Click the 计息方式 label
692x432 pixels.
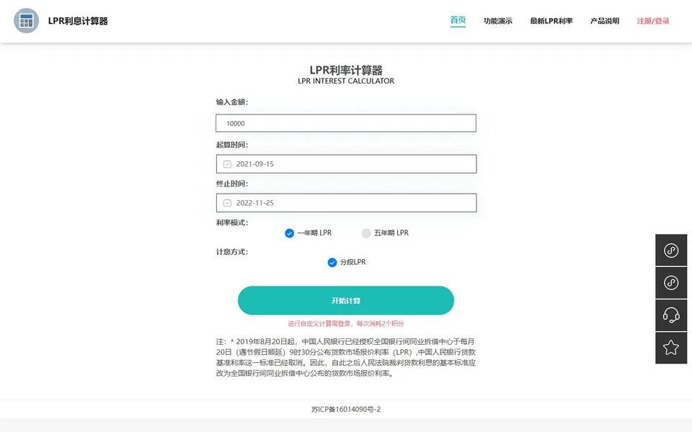pos(232,252)
